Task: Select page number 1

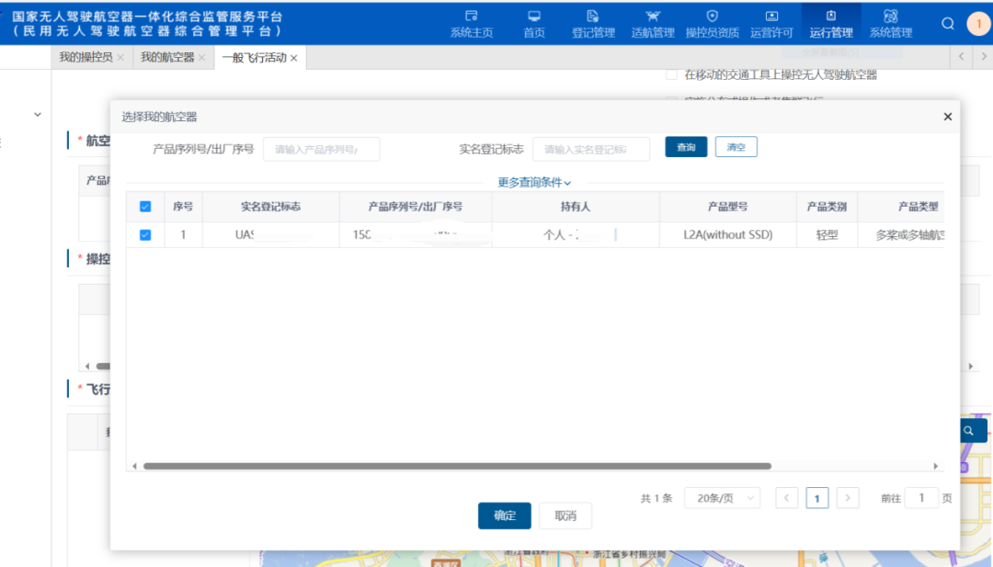Action: pyautogui.click(x=817, y=499)
